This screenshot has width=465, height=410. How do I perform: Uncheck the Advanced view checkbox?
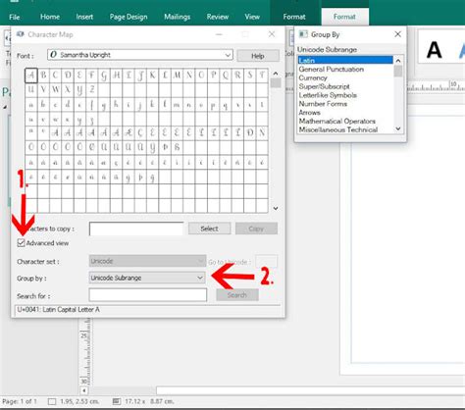click(x=22, y=242)
